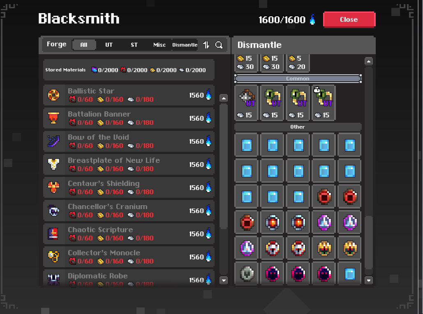Show the Dismantle filter tab

tap(185, 45)
